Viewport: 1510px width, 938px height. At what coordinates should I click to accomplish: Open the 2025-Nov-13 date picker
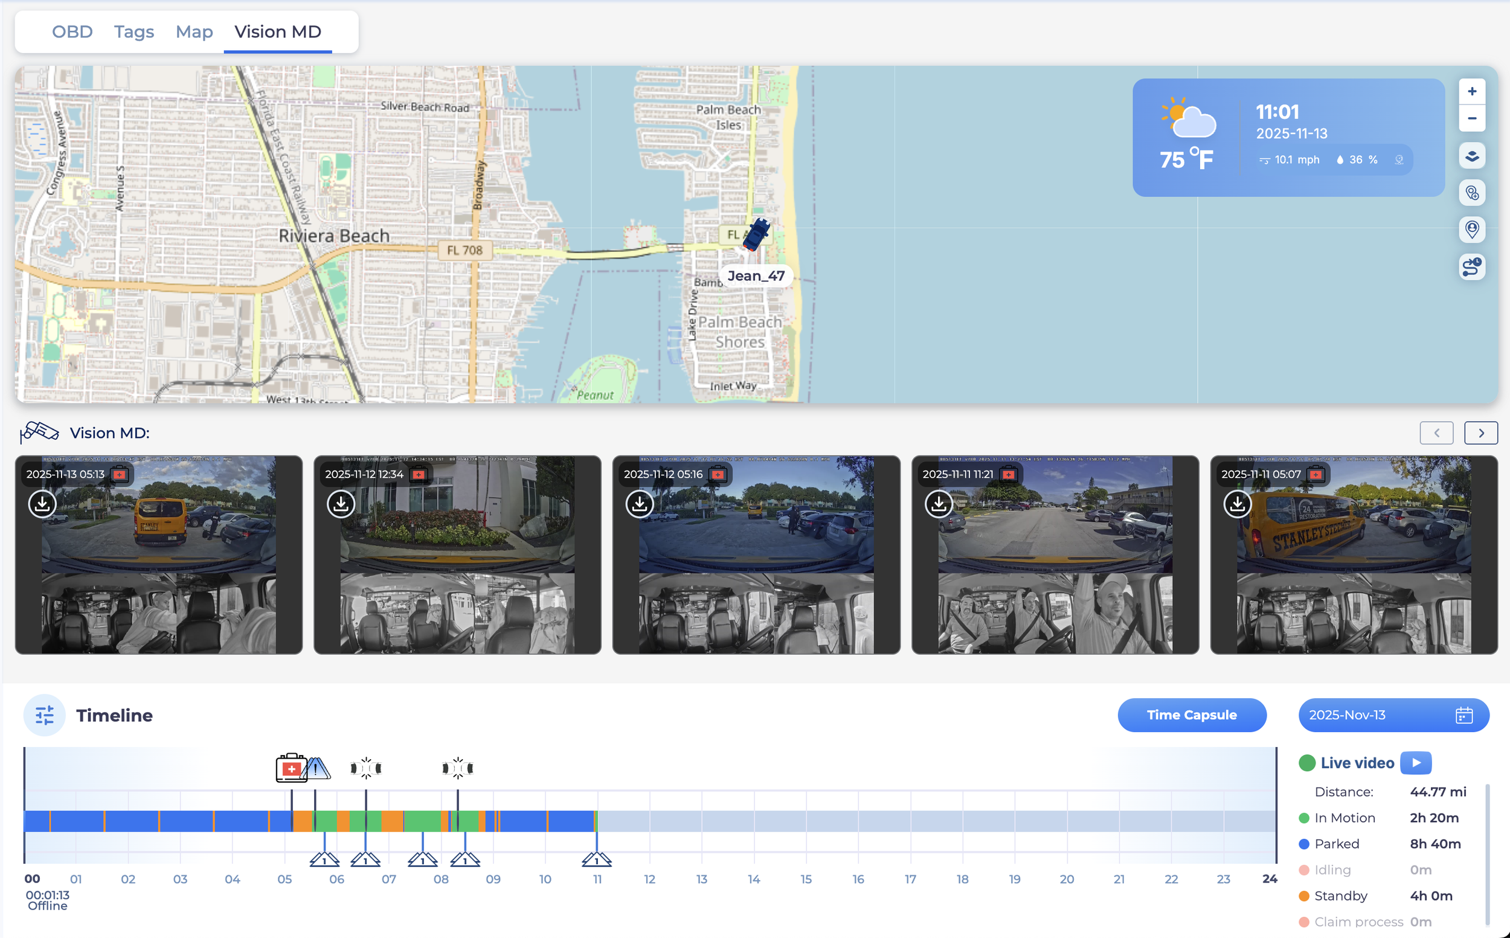[1393, 715]
